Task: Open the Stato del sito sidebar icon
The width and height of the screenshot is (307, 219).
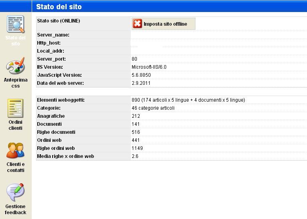Action: coord(16,24)
